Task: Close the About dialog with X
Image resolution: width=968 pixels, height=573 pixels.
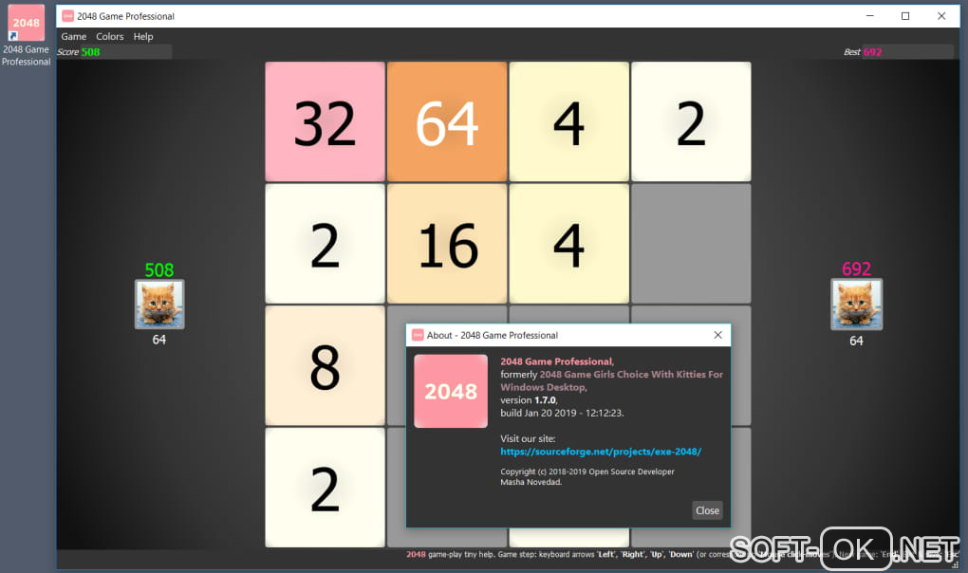Action: point(718,335)
